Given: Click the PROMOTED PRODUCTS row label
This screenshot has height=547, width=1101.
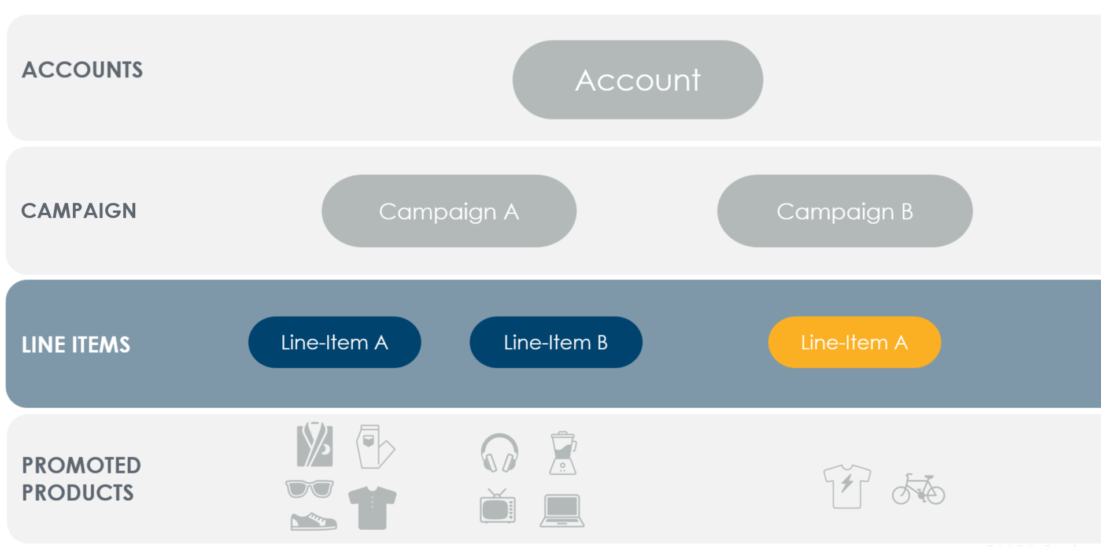Looking at the screenshot, I should (81, 479).
